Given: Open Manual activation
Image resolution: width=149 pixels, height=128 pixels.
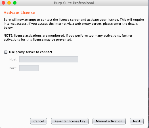Looking at the screenshot, I should [109, 121].
